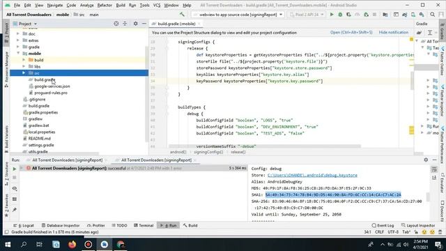Expand the doc folder
Image resolution: width=446 pixels, height=251 pixels.
(18, 34)
